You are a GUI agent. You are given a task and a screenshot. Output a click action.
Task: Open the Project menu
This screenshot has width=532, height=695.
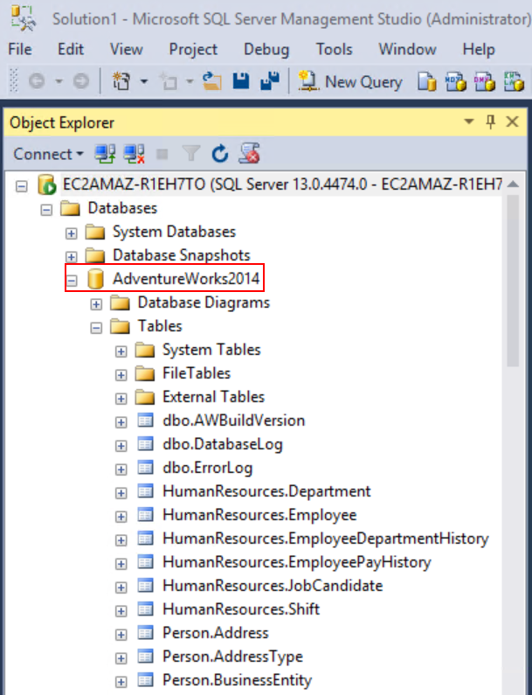coord(193,50)
